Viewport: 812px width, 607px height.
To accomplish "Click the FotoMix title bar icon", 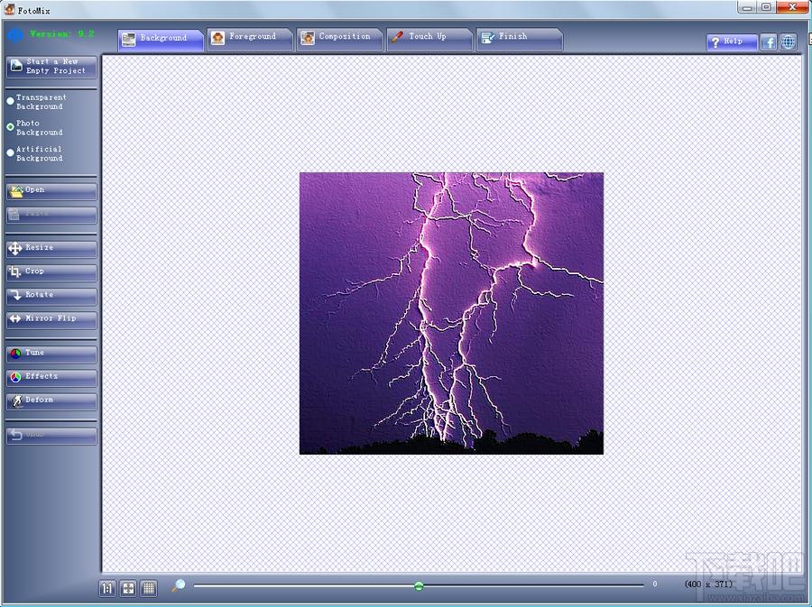I will pyautogui.click(x=9, y=9).
